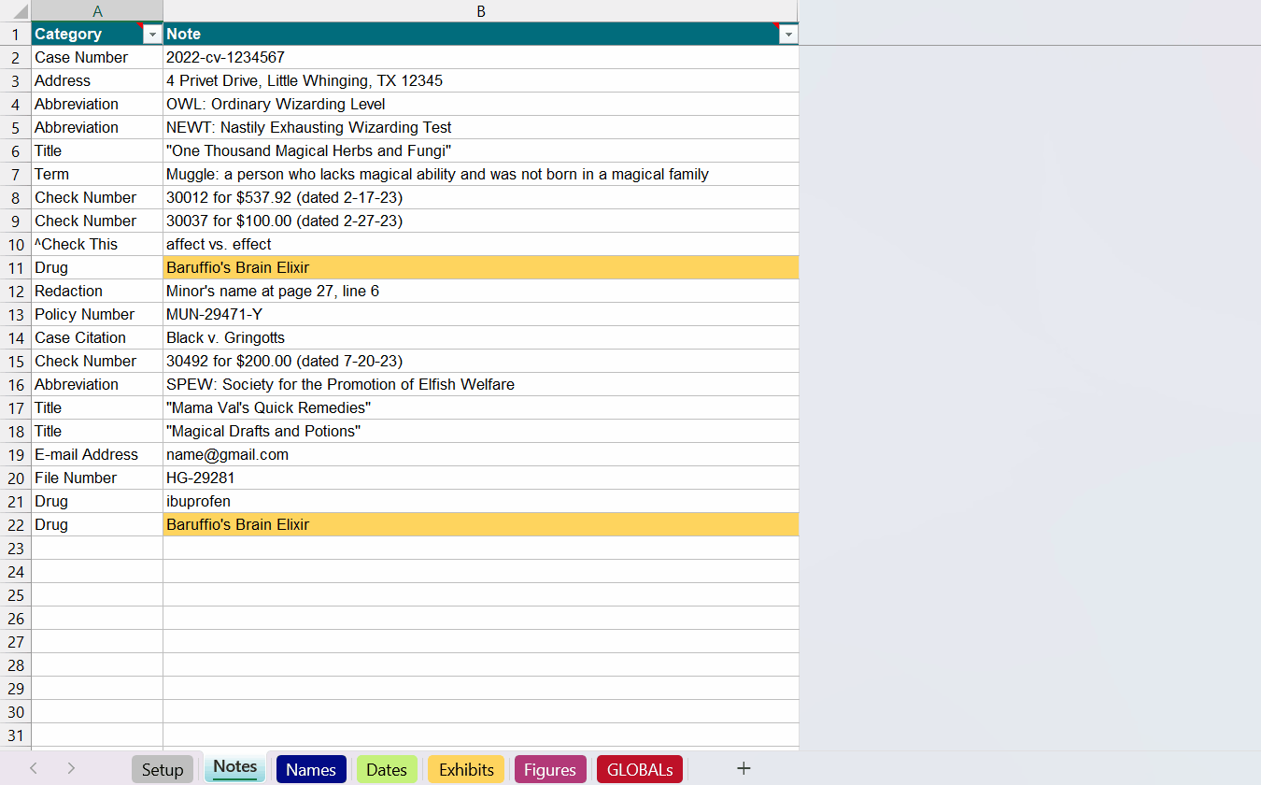Select the Muggle definition cell
This screenshot has width=1261, height=785.
tap(481, 174)
